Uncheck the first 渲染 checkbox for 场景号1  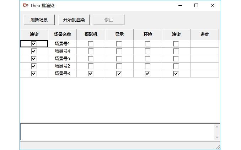(34, 44)
